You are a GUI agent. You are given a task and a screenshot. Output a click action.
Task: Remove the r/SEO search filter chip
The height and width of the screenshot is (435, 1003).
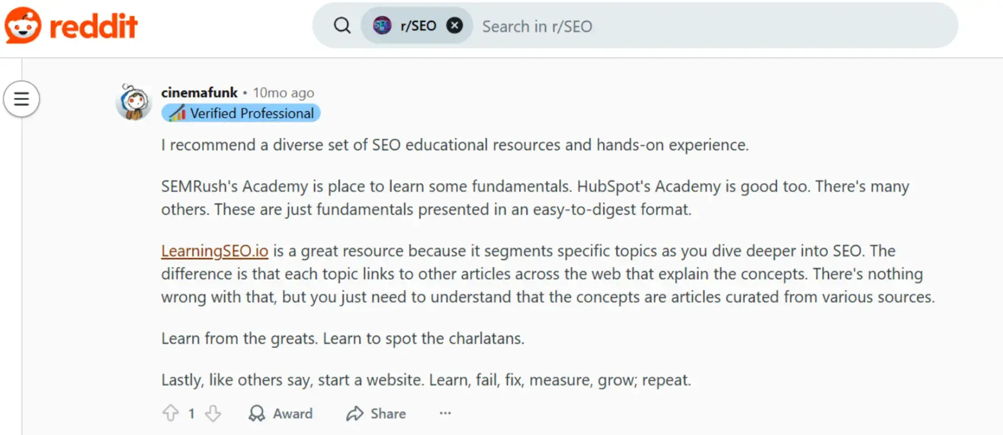[x=455, y=25]
